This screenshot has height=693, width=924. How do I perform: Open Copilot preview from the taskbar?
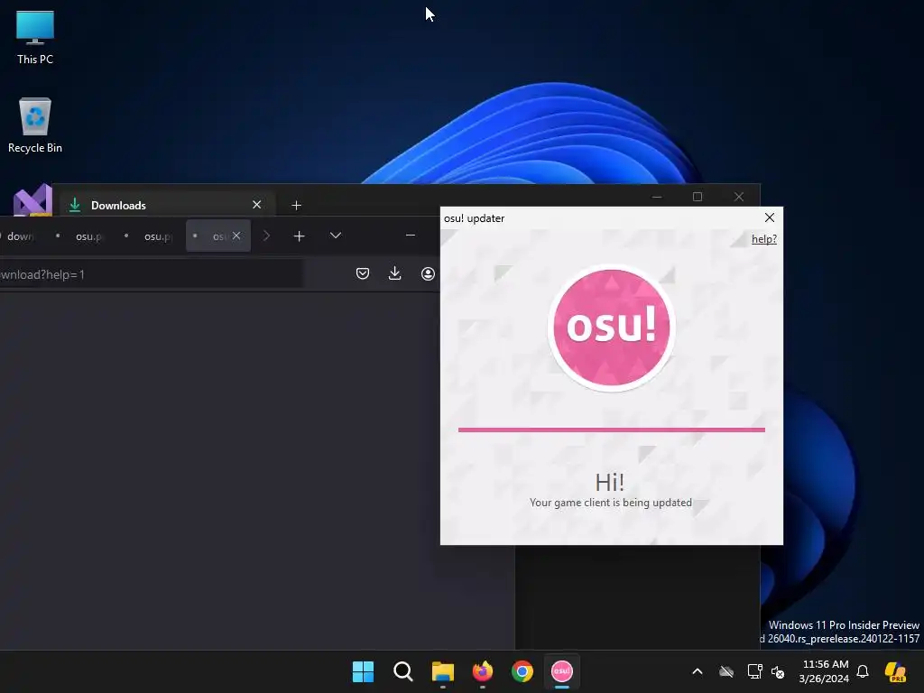coord(895,671)
